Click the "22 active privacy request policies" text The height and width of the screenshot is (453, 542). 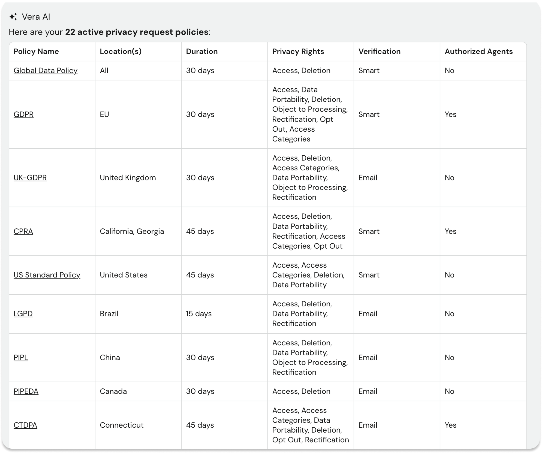137,32
